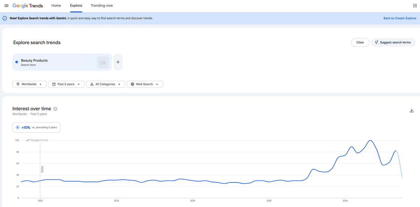420x207 pixels.
Task: Open the Google apps grid
Action: pyautogui.click(x=415, y=6)
